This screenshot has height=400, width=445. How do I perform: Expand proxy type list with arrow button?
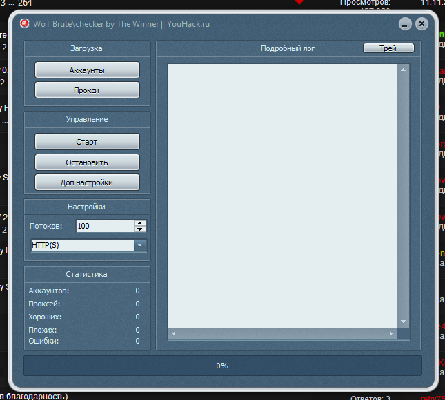click(140, 245)
